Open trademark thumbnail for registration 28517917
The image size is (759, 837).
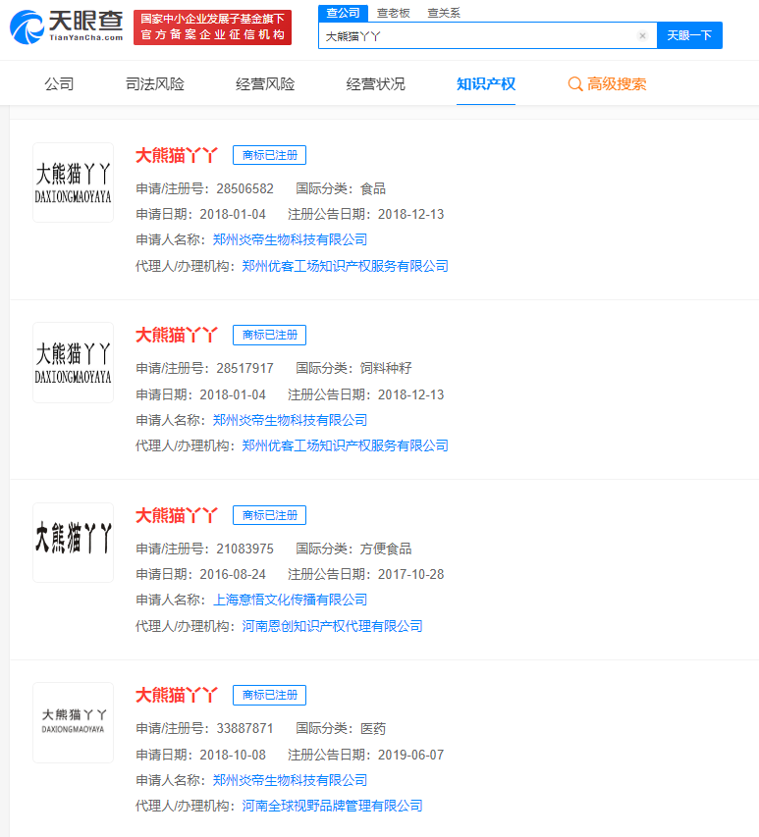pyautogui.click(x=74, y=362)
